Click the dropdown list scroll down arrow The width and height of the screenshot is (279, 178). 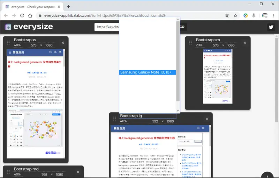click(x=178, y=111)
